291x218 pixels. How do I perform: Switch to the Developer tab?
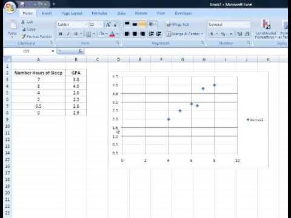(183, 13)
